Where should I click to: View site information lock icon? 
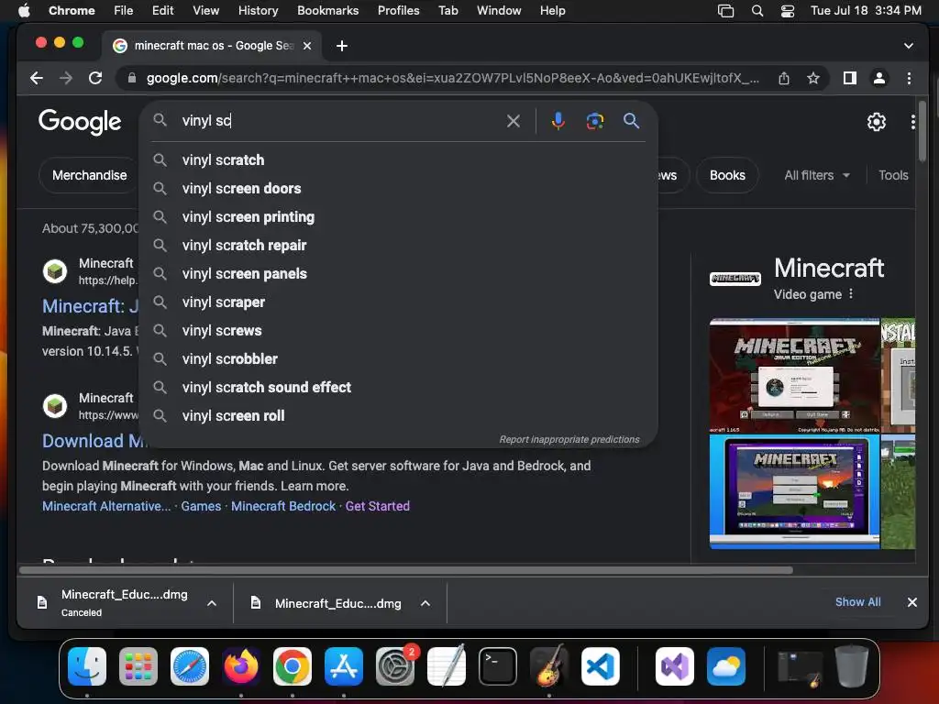pyautogui.click(x=132, y=78)
